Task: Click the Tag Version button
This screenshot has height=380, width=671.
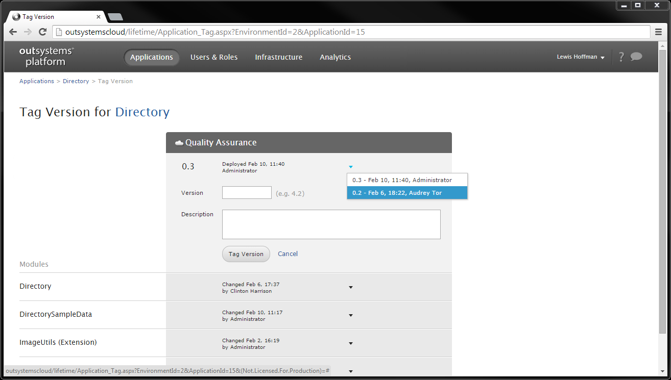Action: pos(246,254)
